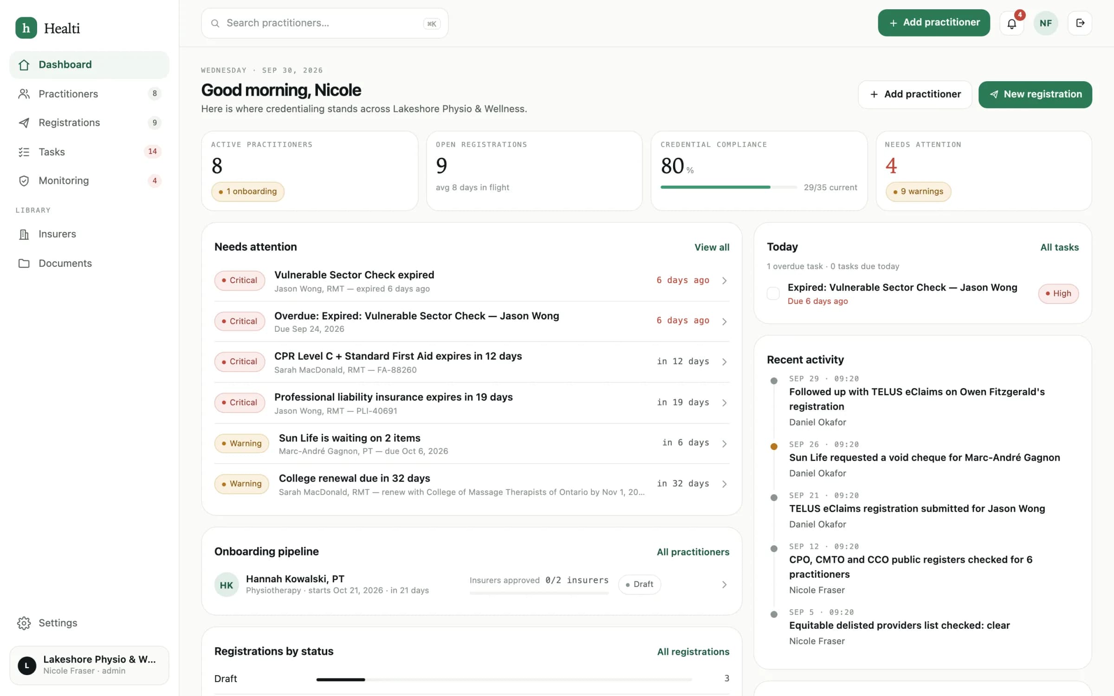This screenshot has width=1114, height=696.
Task: Click the Documents folder icon
Action: [24, 263]
